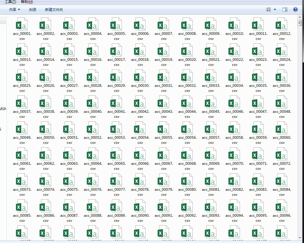Click the scrollbar down arrow
This screenshot has width=304, height=243.
coord(300,238)
